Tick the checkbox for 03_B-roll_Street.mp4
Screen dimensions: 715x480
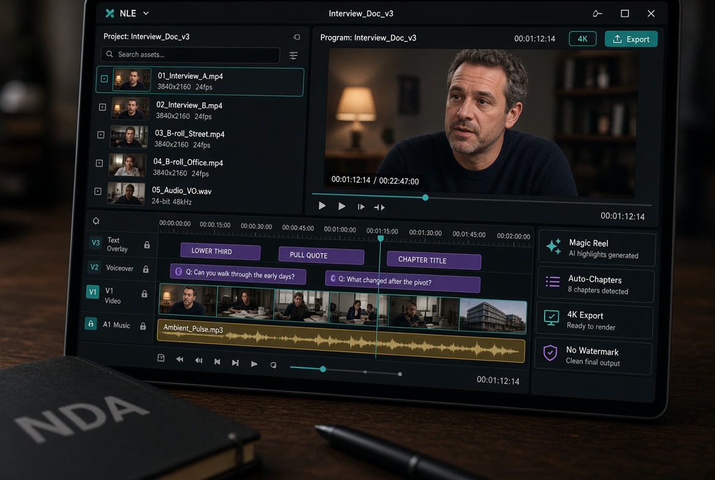tap(101, 135)
